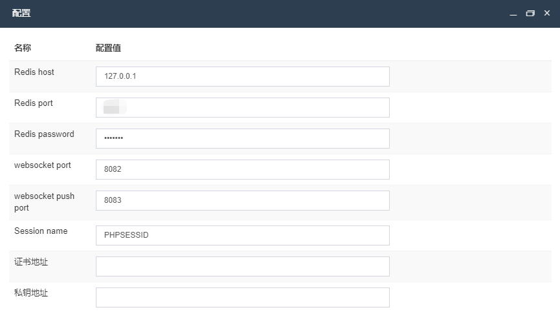This screenshot has height=312, width=560.
Task: Focus the Redis port input box
Action: pos(242,107)
